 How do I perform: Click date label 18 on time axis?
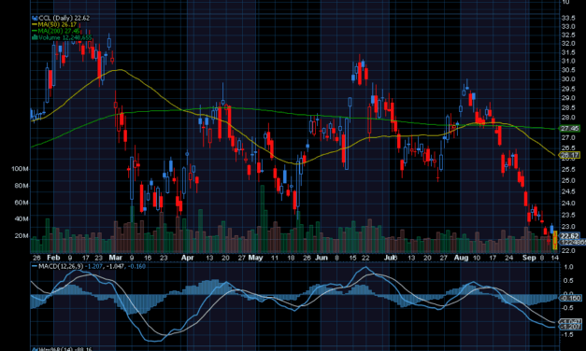click(x=291, y=258)
